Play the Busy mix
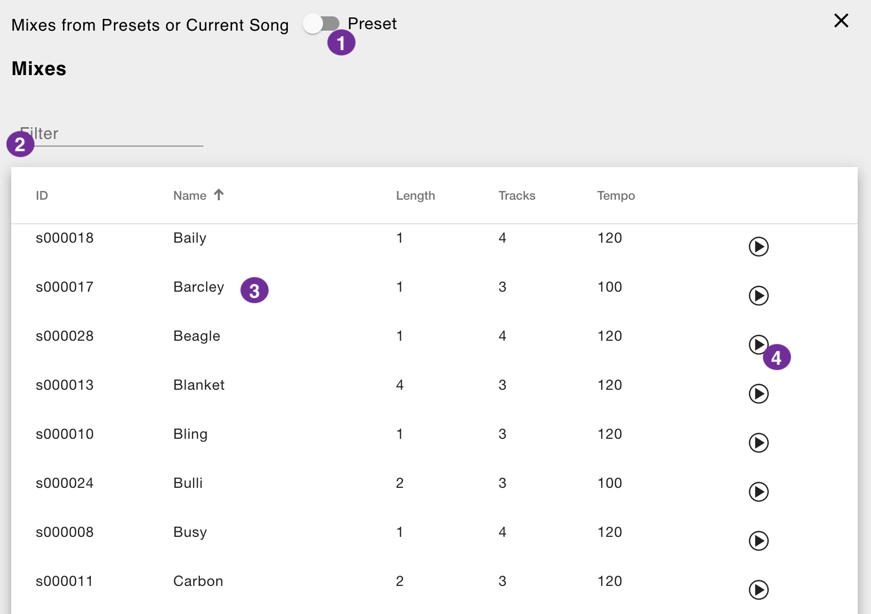The height and width of the screenshot is (614, 871). (x=759, y=540)
